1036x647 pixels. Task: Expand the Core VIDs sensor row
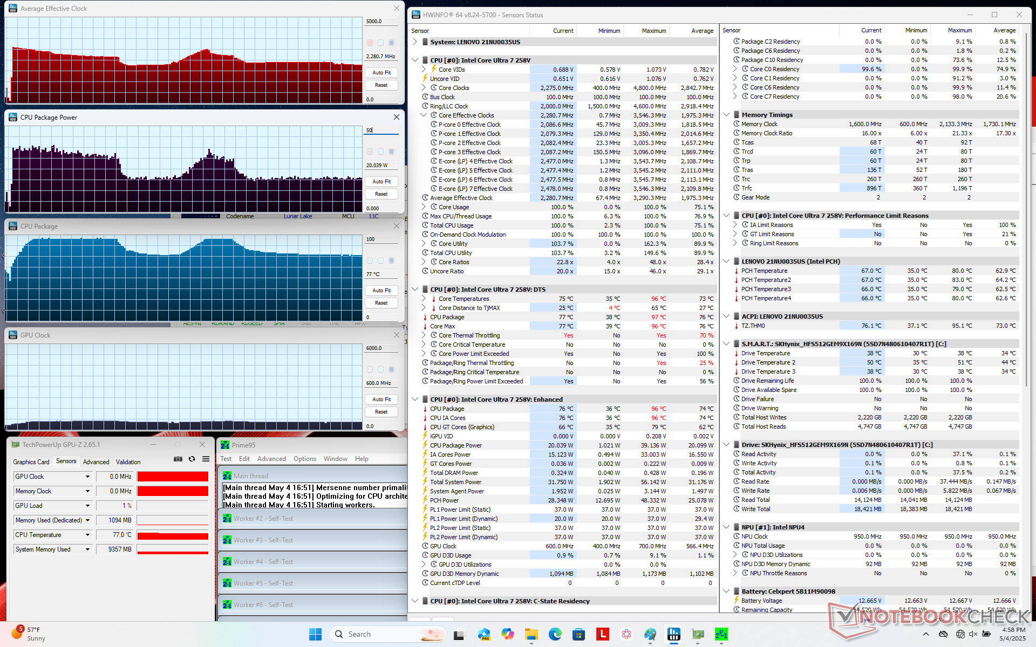click(x=424, y=70)
